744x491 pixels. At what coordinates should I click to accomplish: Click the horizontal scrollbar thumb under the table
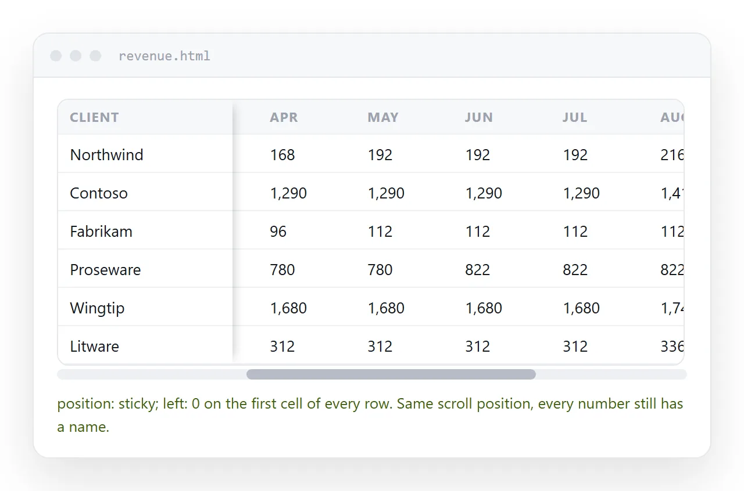click(391, 374)
